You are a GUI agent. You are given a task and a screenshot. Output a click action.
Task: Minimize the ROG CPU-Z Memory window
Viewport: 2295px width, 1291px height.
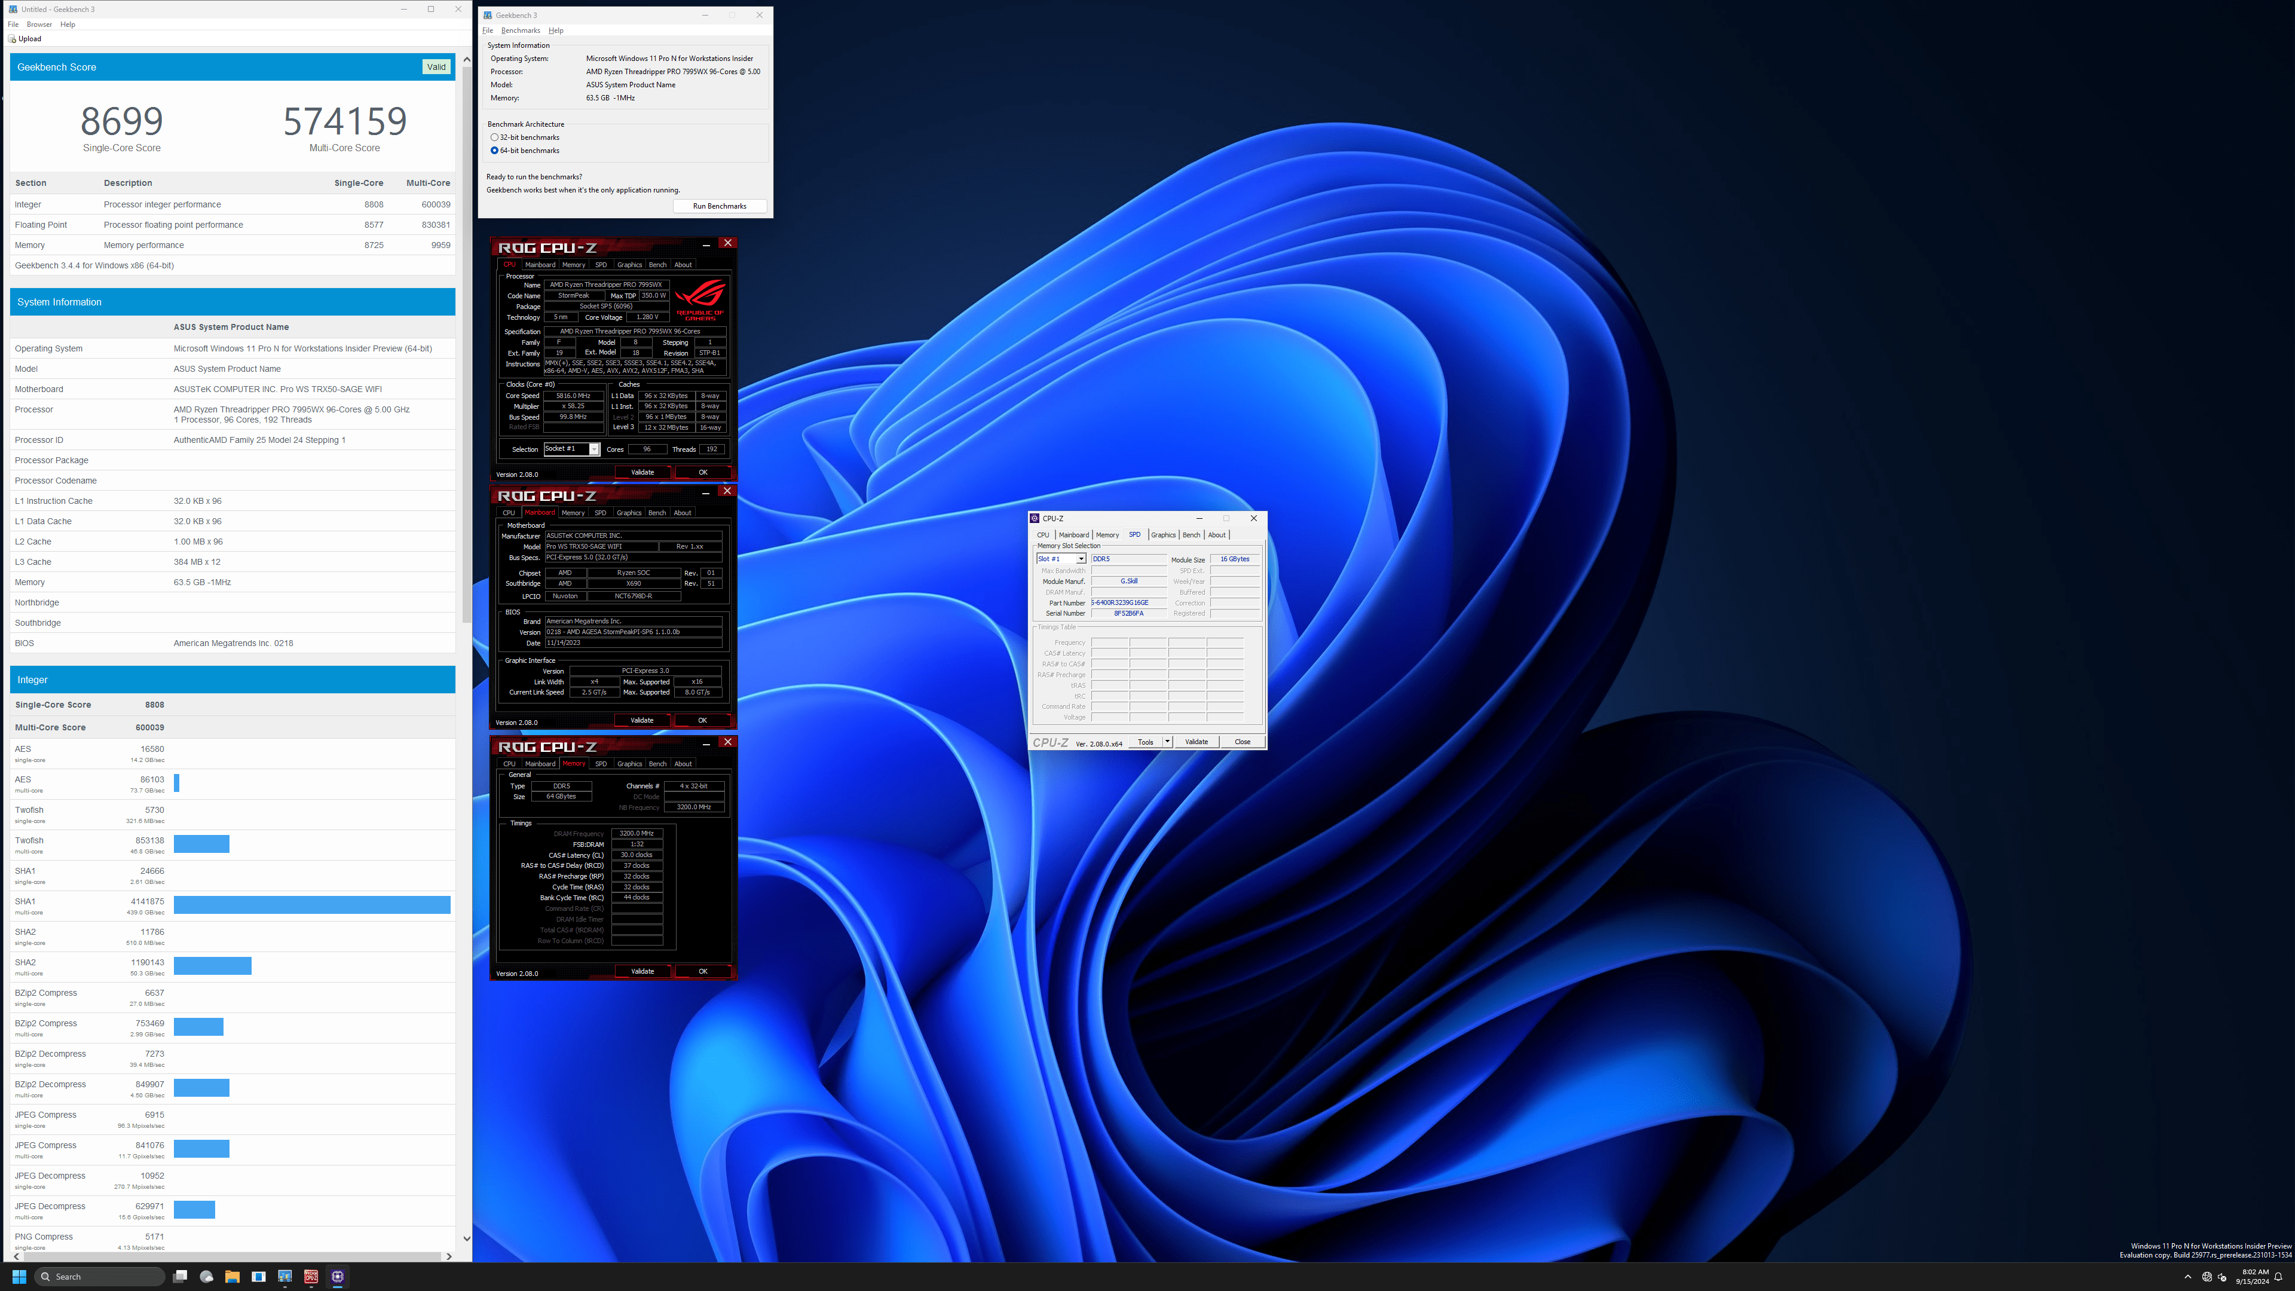[x=706, y=743]
